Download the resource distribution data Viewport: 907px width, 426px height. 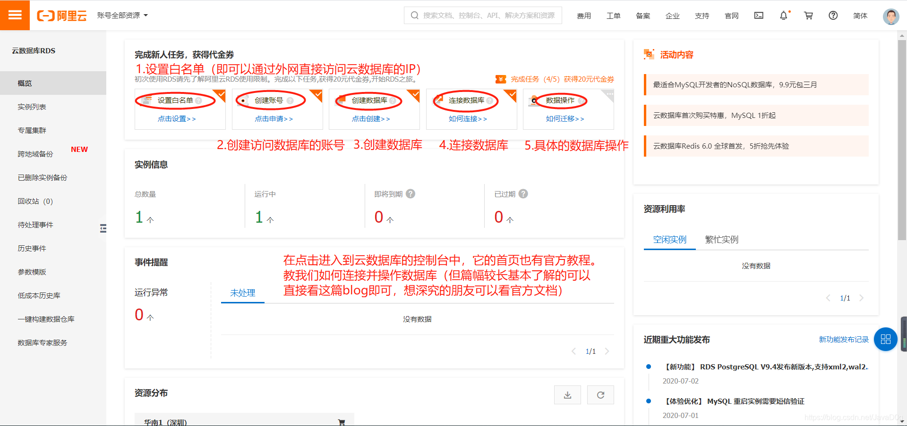tap(567, 395)
